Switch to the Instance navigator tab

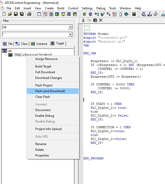[x=39, y=44]
